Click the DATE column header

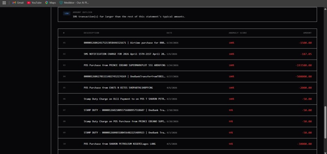pos(169,33)
